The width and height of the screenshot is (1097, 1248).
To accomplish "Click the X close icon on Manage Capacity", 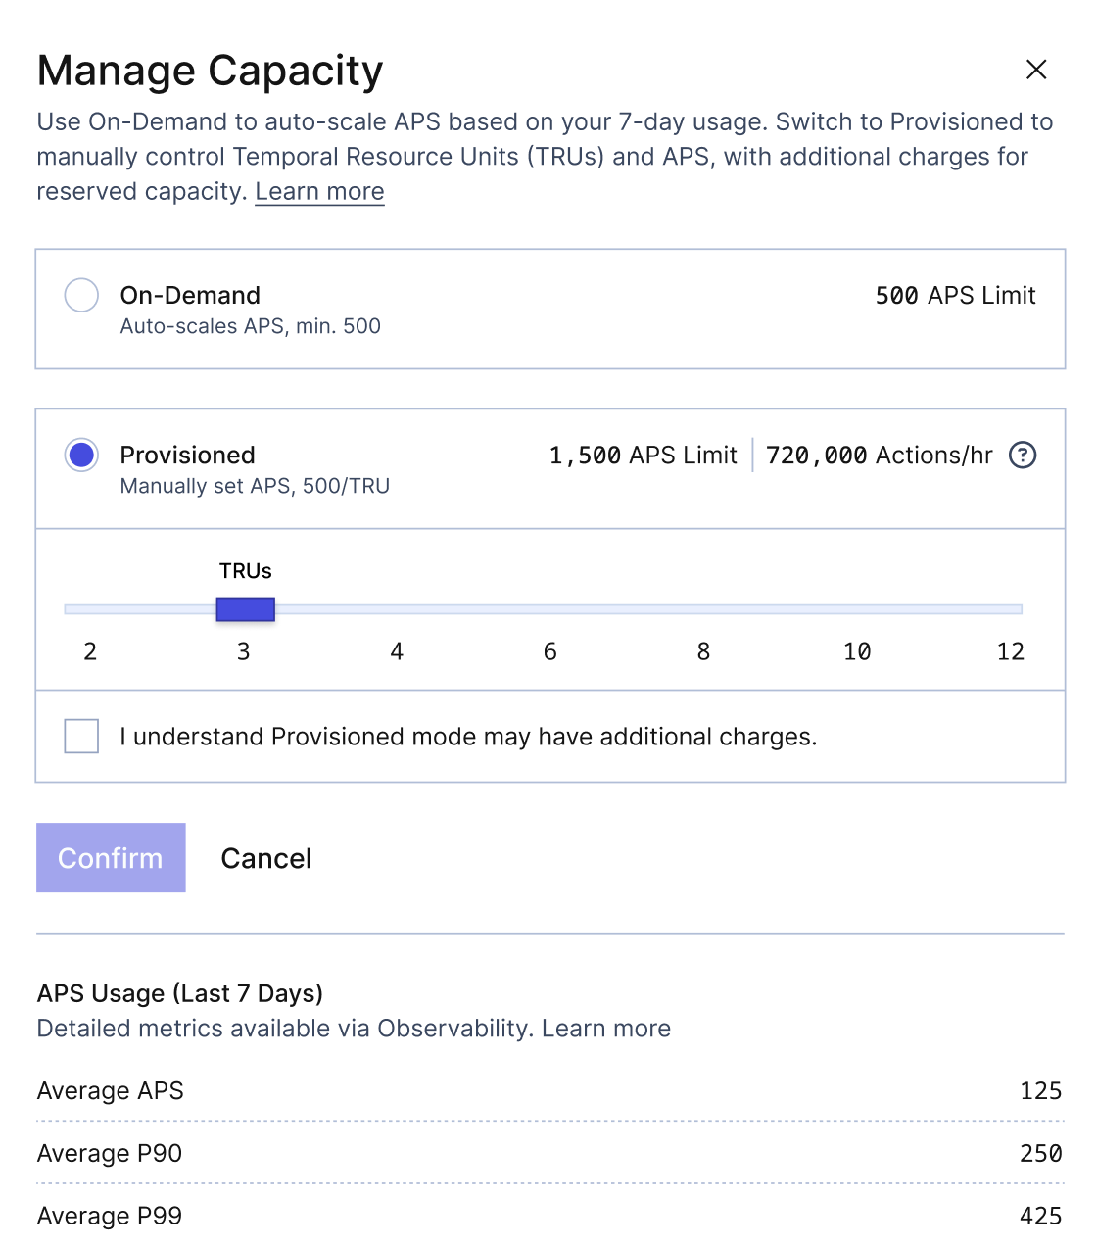I will click(x=1036, y=70).
